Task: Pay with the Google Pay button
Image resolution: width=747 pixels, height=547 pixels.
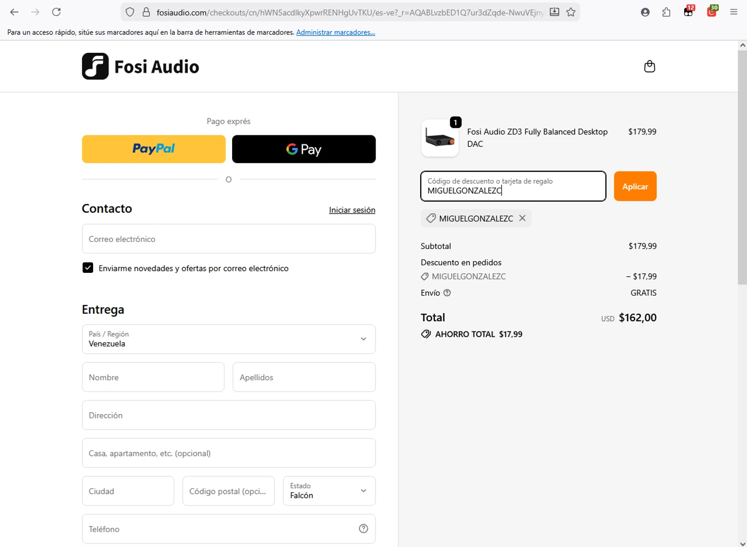Action: tap(304, 149)
